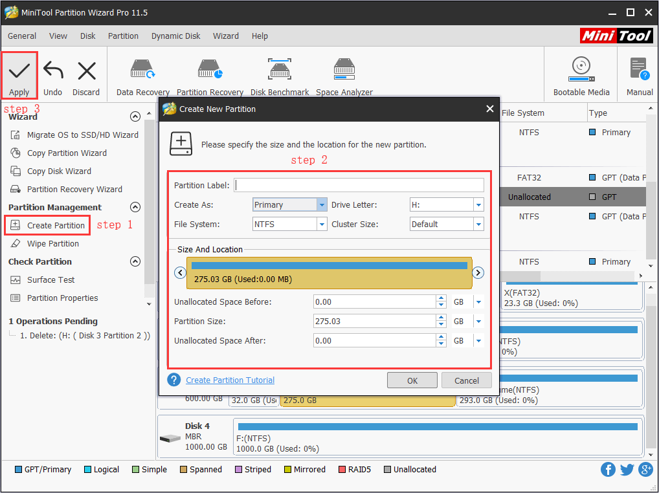Open the Cluster Size dropdown
The height and width of the screenshot is (493, 659).
[x=478, y=225]
